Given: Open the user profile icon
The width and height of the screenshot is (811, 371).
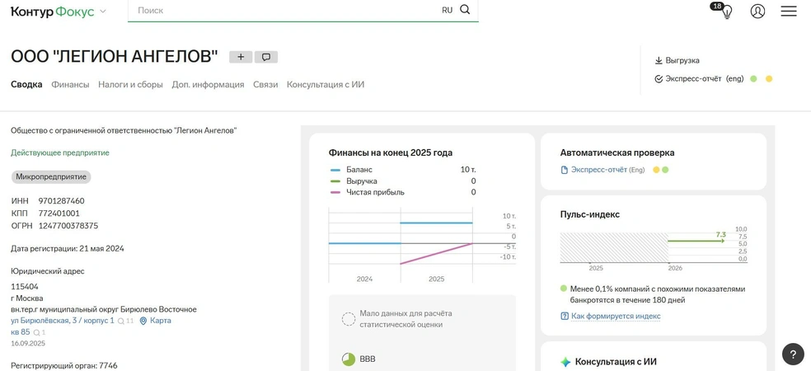Looking at the screenshot, I should (x=757, y=11).
